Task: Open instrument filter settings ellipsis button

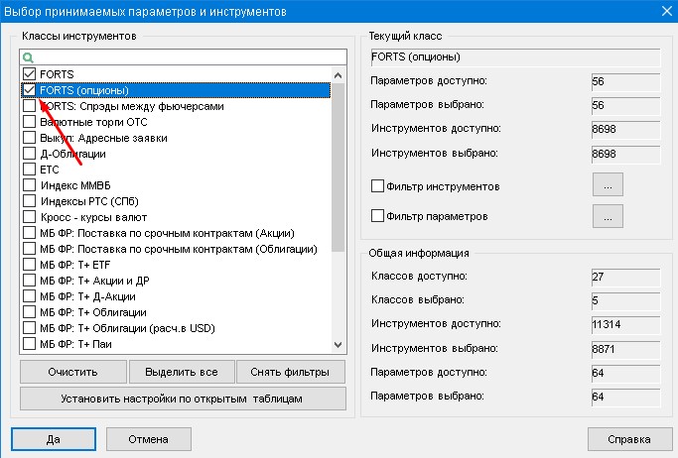Action: [607, 184]
